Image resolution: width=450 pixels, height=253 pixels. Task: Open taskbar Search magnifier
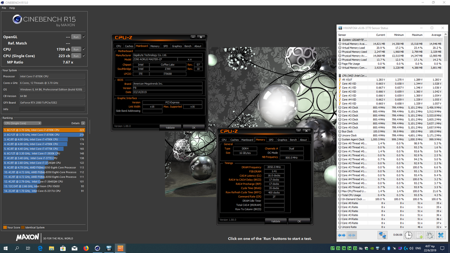17,248
